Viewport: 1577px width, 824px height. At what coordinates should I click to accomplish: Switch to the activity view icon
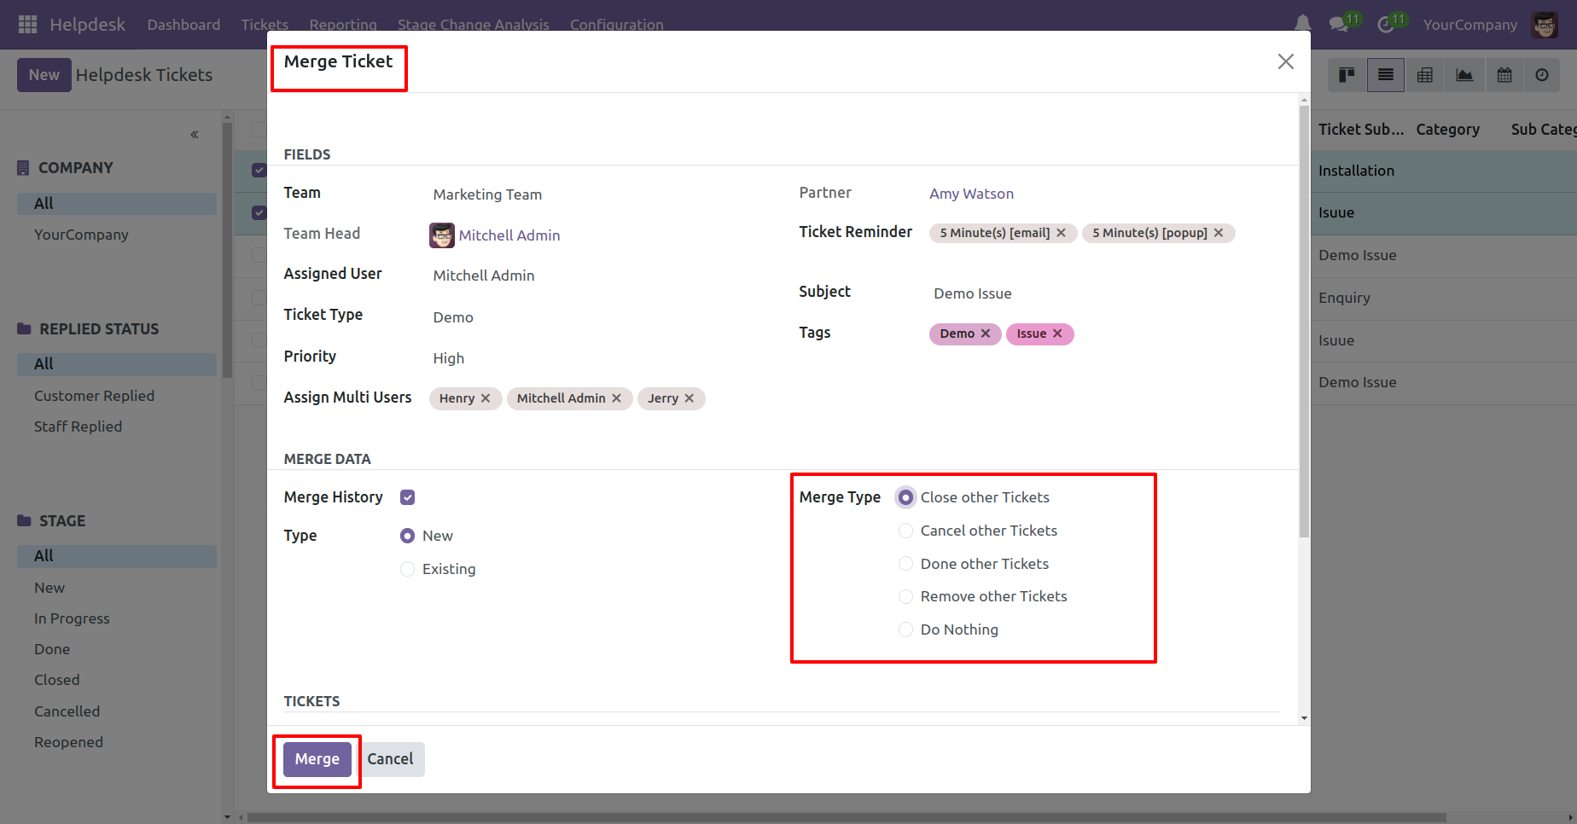click(x=1542, y=75)
